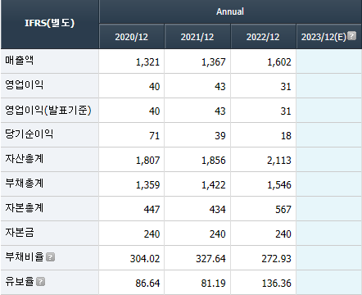Click the 매출액 value 1,367
Viewport: 362px width, 295px height.
[x=214, y=62]
